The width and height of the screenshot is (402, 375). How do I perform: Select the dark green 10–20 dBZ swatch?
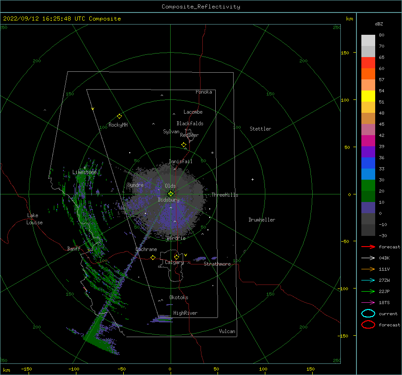tap(368, 197)
